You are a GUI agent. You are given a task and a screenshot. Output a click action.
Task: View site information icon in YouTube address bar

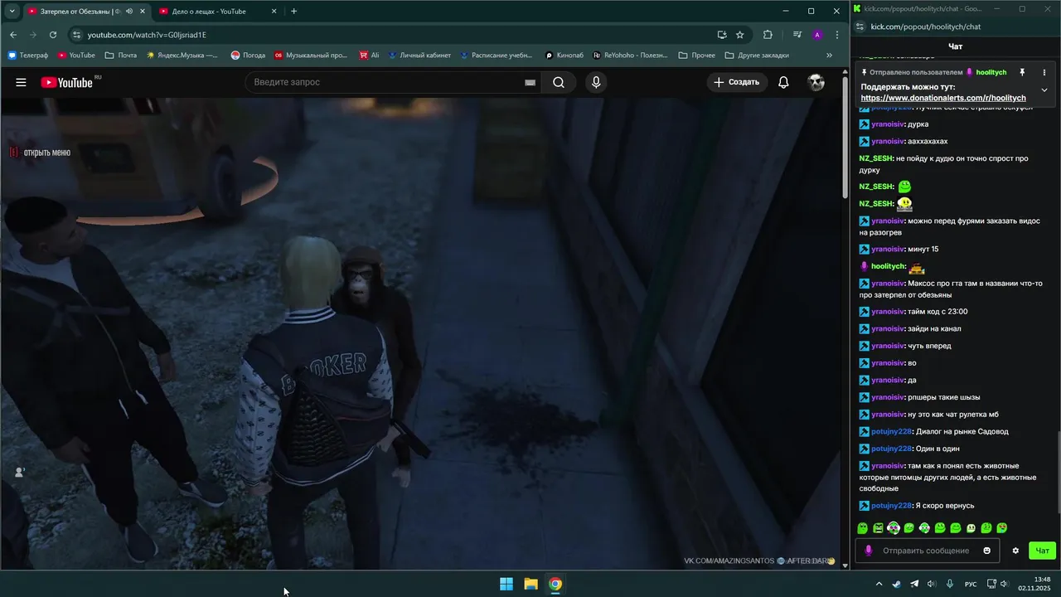(x=76, y=35)
